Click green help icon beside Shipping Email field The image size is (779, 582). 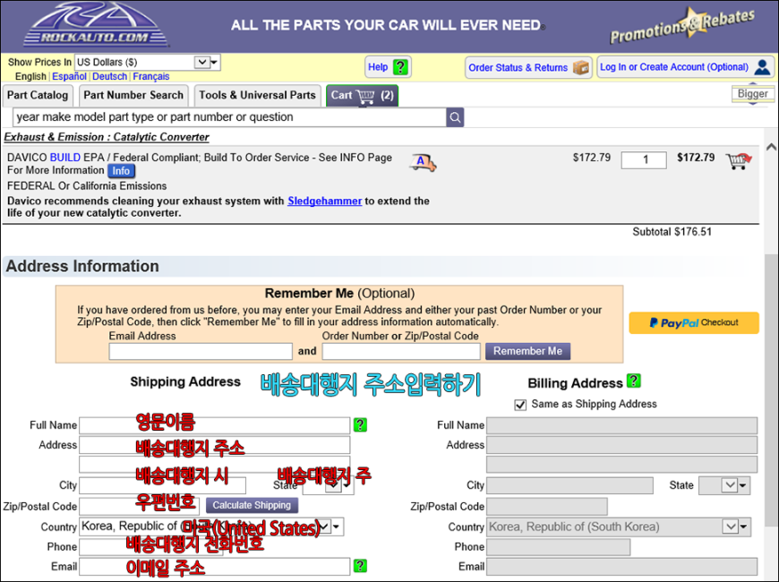360,566
